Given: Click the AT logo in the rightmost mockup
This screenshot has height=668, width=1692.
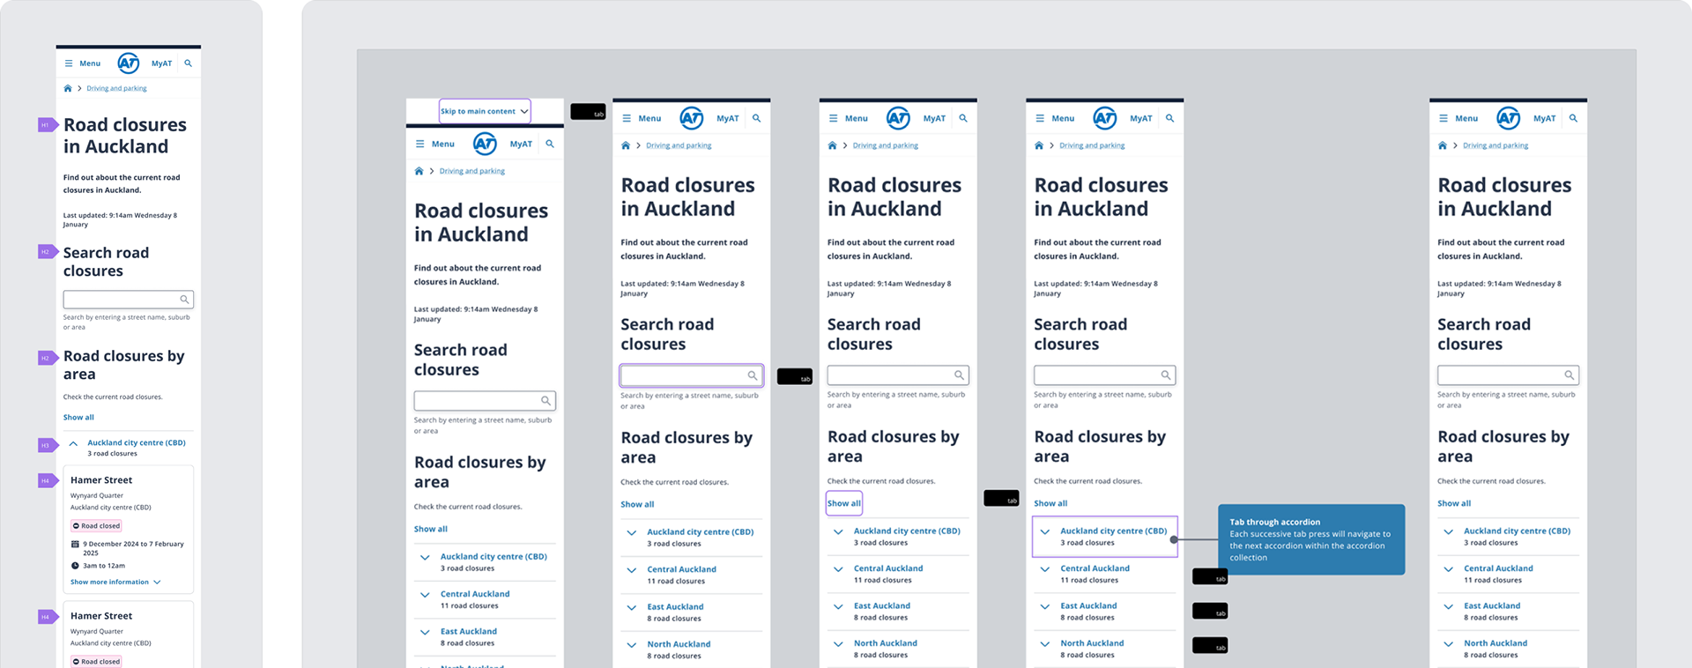Looking at the screenshot, I should pyautogui.click(x=1509, y=118).
